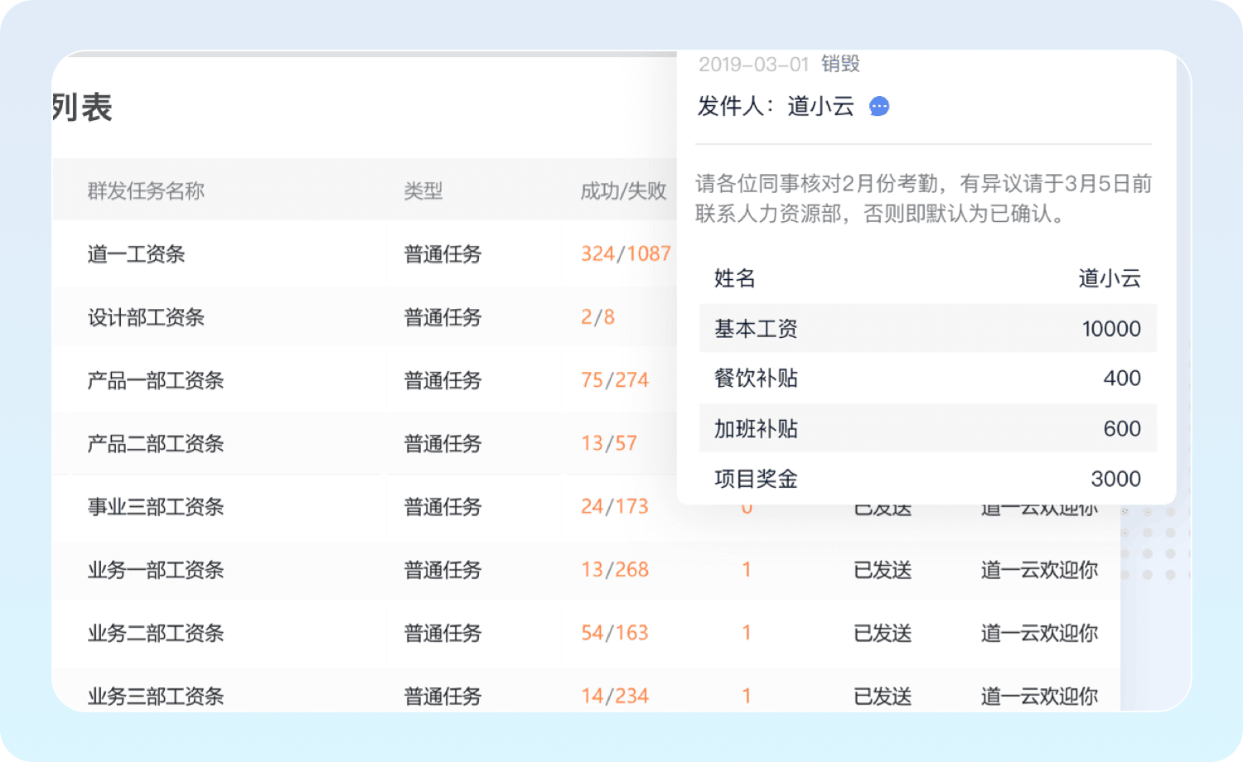1243x762 pixels.
Task: Click the 成功/失败 column header
Action: coord(623,190)
